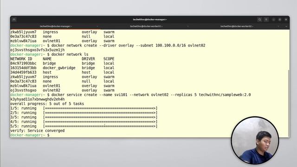The width and height of the screenshot is (297, 167).
Task: Click network ID 84c971993bbc
Action: [23, 64]
